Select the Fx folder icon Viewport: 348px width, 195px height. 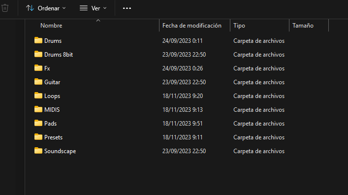point(38,68)
